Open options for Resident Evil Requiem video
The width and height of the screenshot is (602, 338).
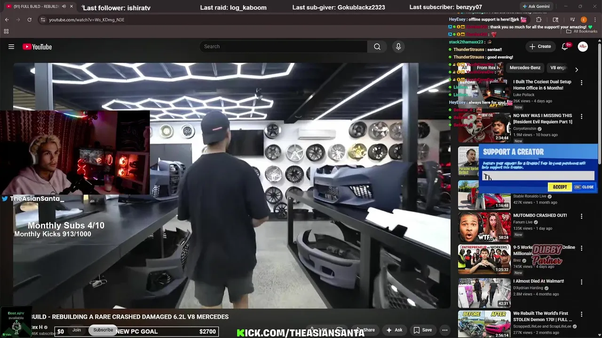581,116
